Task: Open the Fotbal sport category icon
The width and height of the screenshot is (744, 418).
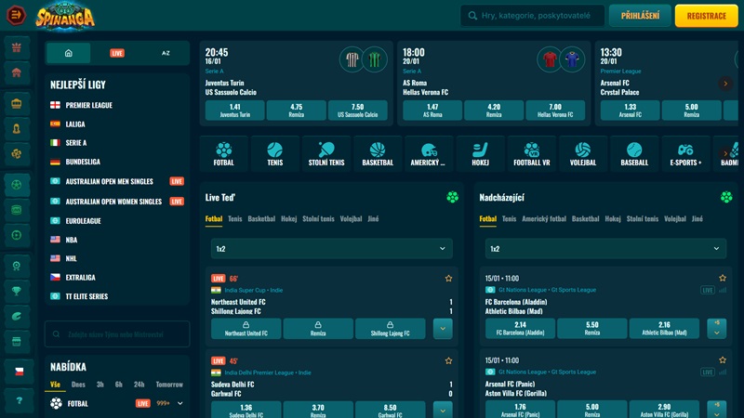Action: click(x=223, y=153)
